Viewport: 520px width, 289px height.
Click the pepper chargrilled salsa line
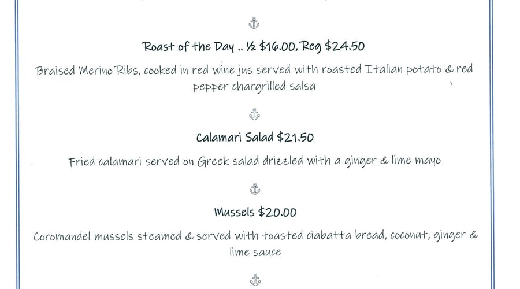[254, 87]
